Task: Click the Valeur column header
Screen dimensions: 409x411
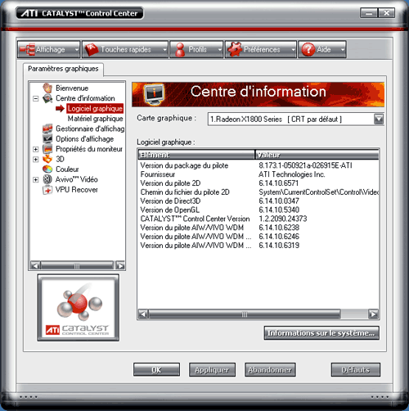Action: click(x=317, y=155)
